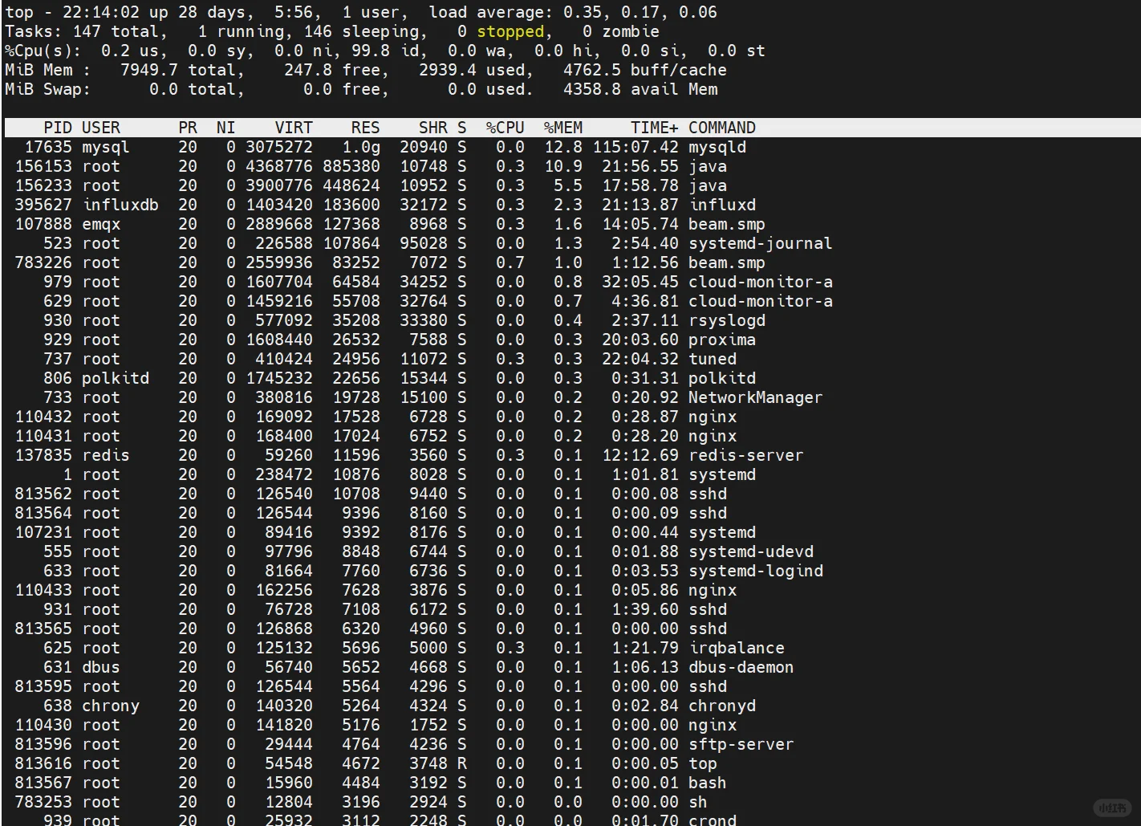This screenshot has height=826, width=1141.
Task: Click the PID column header
Action: pos(58,128)
